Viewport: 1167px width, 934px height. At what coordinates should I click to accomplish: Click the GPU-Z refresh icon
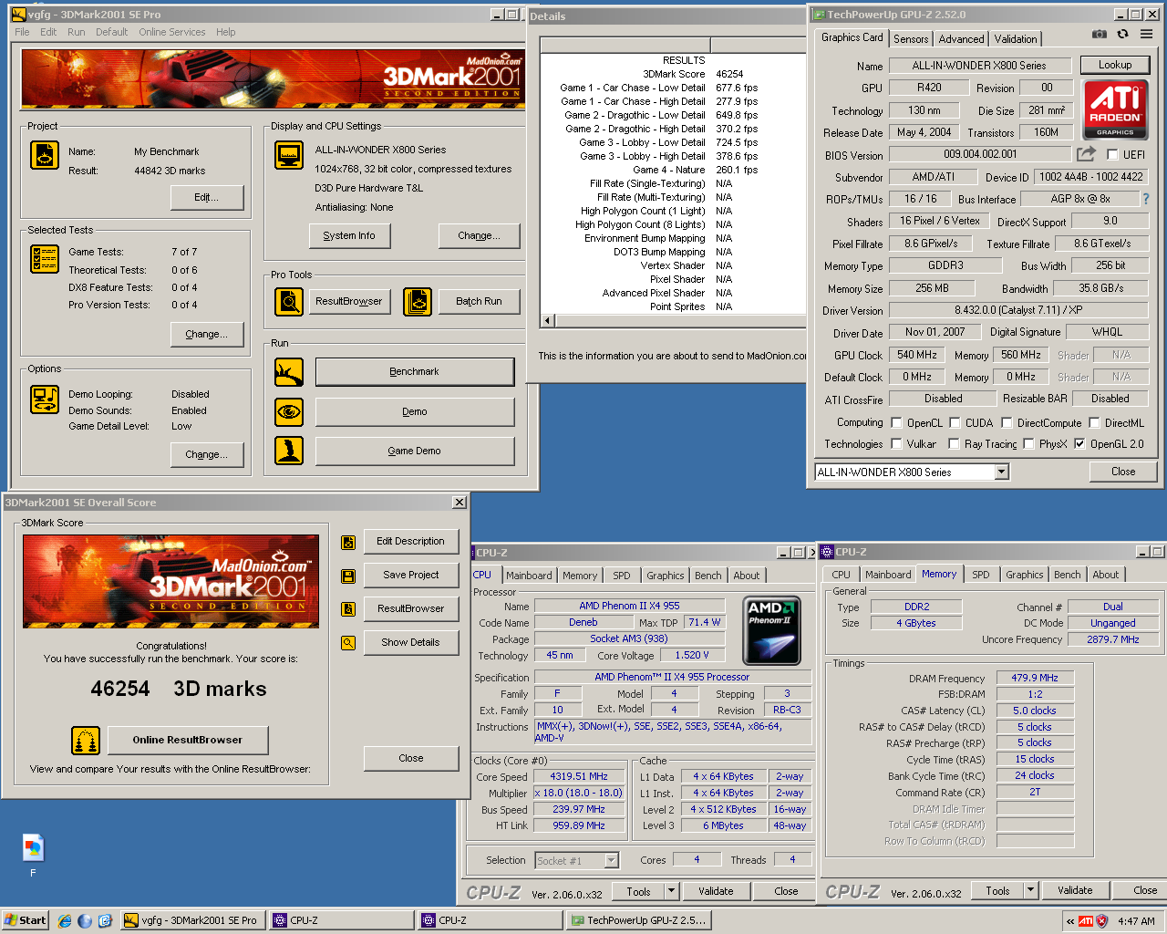[x=1123, y=35]
